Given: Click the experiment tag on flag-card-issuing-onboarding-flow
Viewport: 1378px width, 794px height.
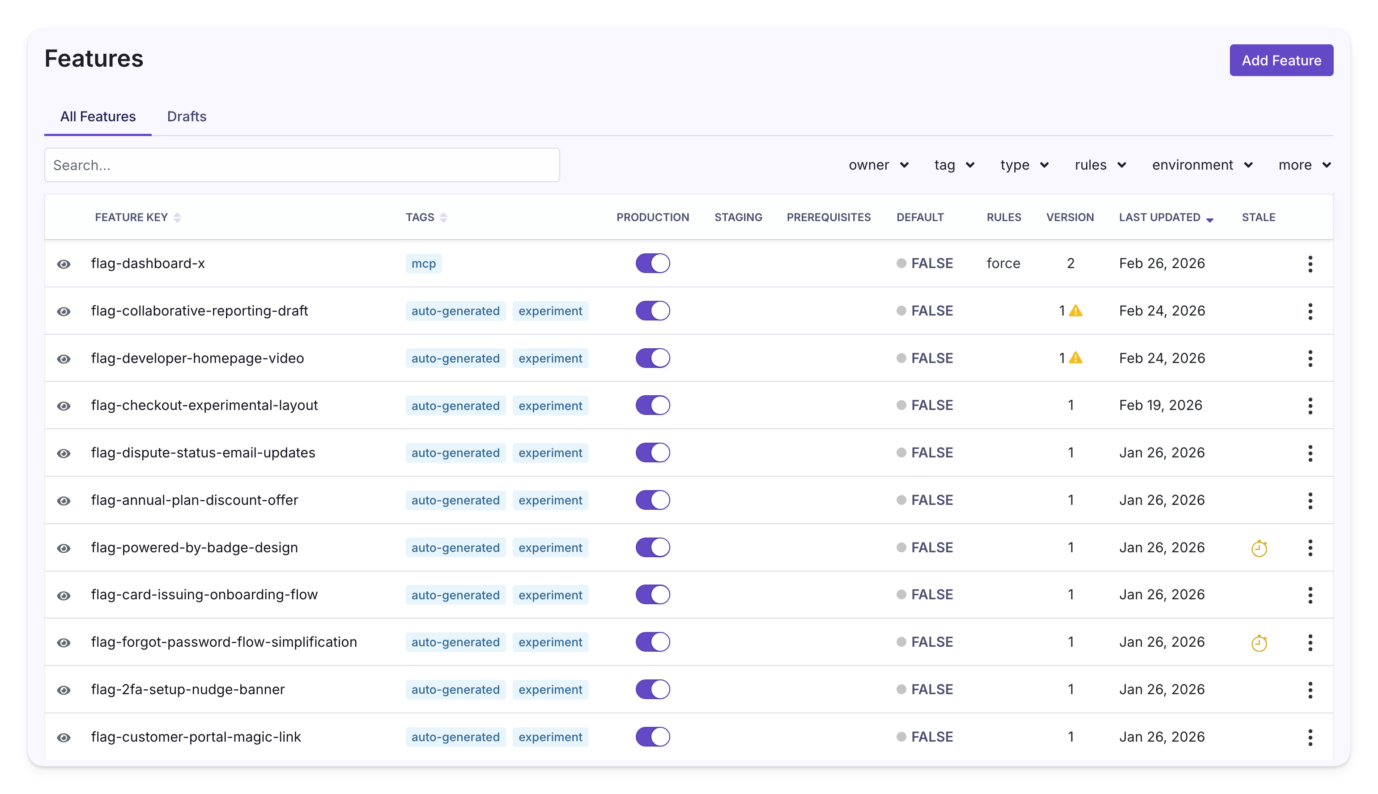Looking at the screenshot, I should pos(551,595).
